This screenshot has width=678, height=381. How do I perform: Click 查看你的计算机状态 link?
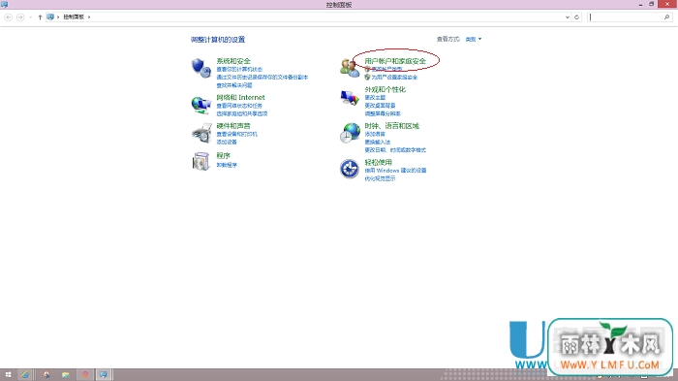coord(239,69)
